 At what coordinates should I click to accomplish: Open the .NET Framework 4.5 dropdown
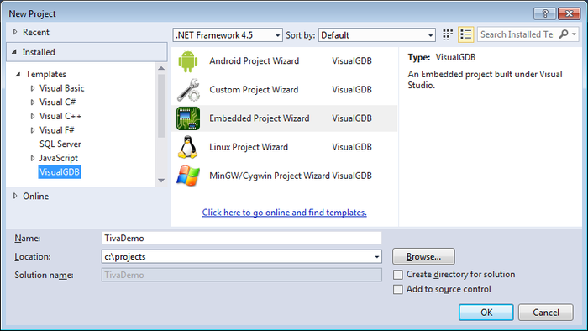point(228,35)
